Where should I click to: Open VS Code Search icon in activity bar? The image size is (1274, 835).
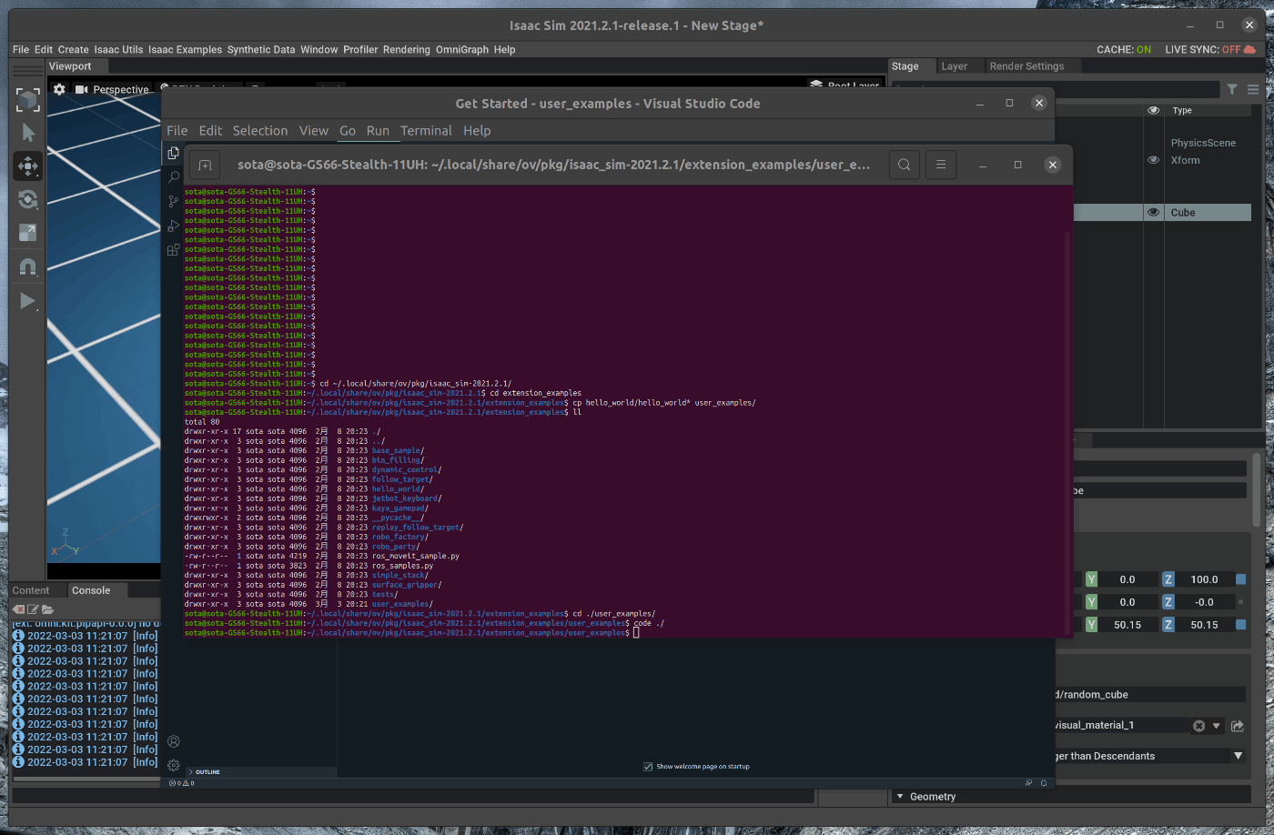(174, 176)
